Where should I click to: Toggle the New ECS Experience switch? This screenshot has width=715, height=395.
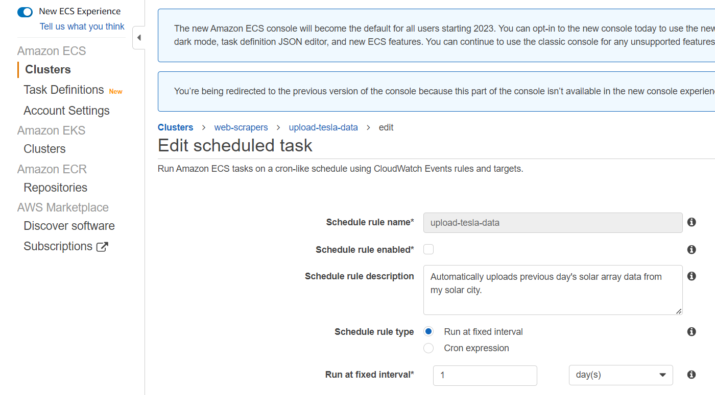(x=25, y=12)
